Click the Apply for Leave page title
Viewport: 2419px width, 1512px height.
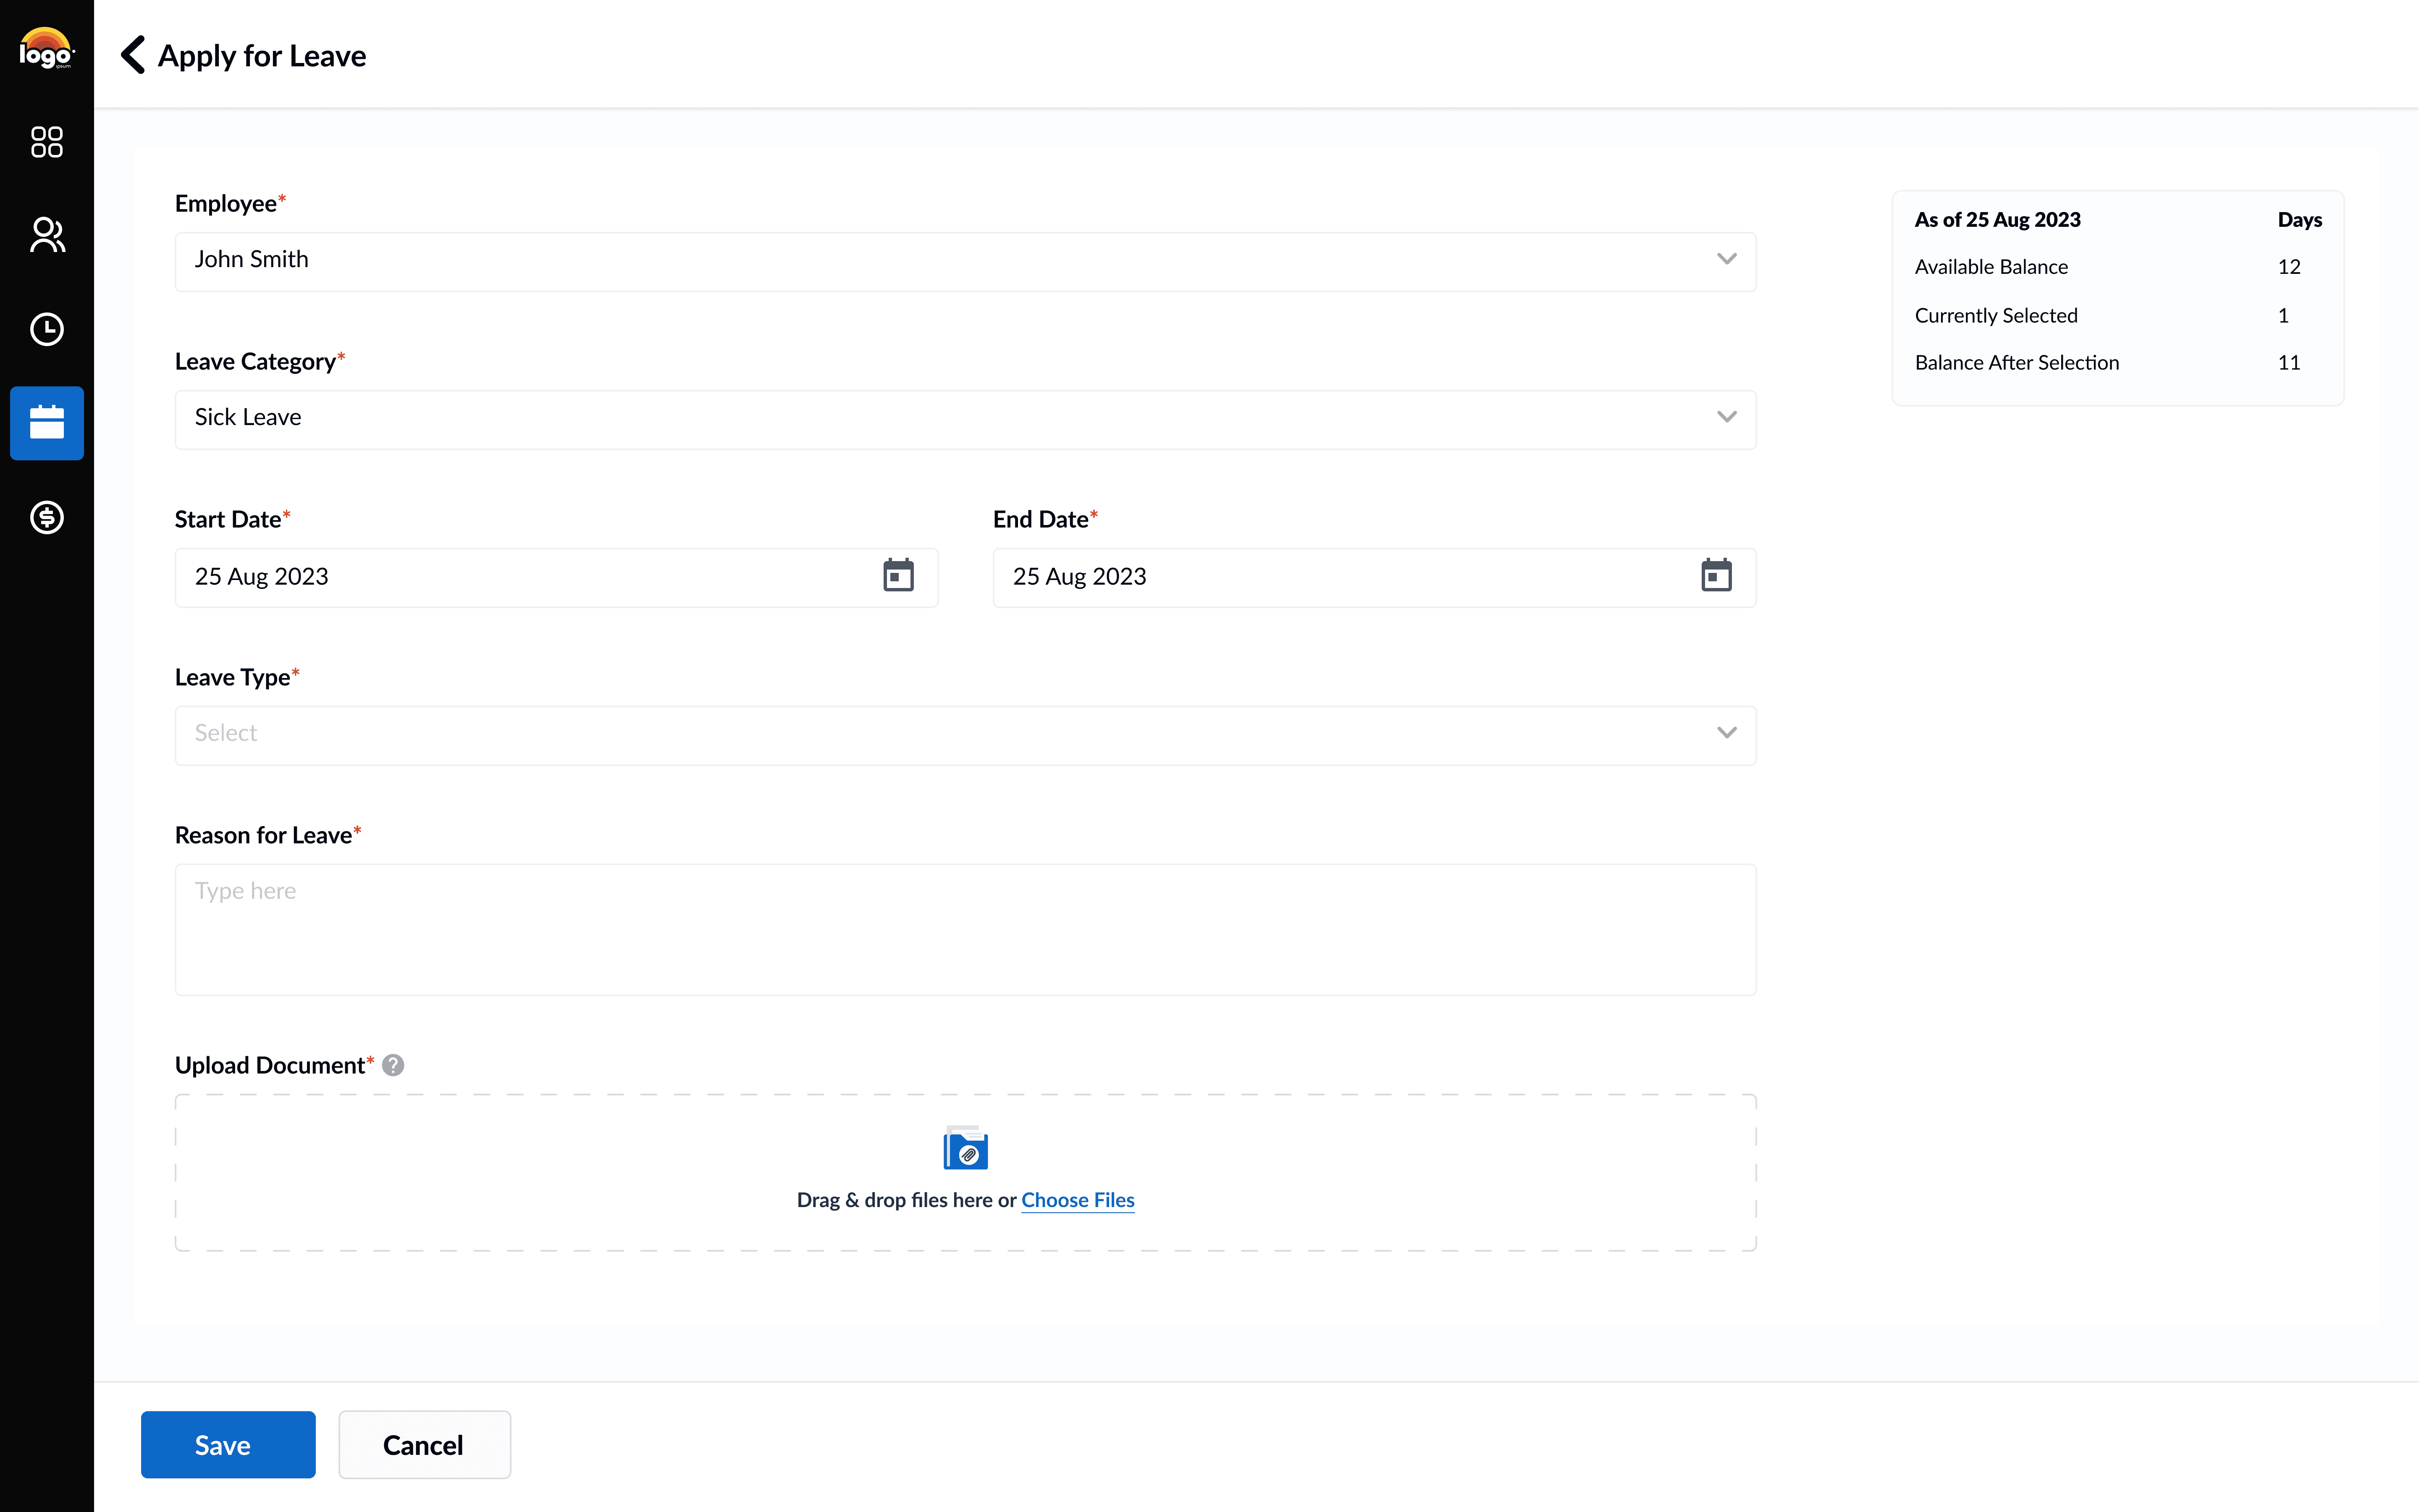tap(262, 56)
